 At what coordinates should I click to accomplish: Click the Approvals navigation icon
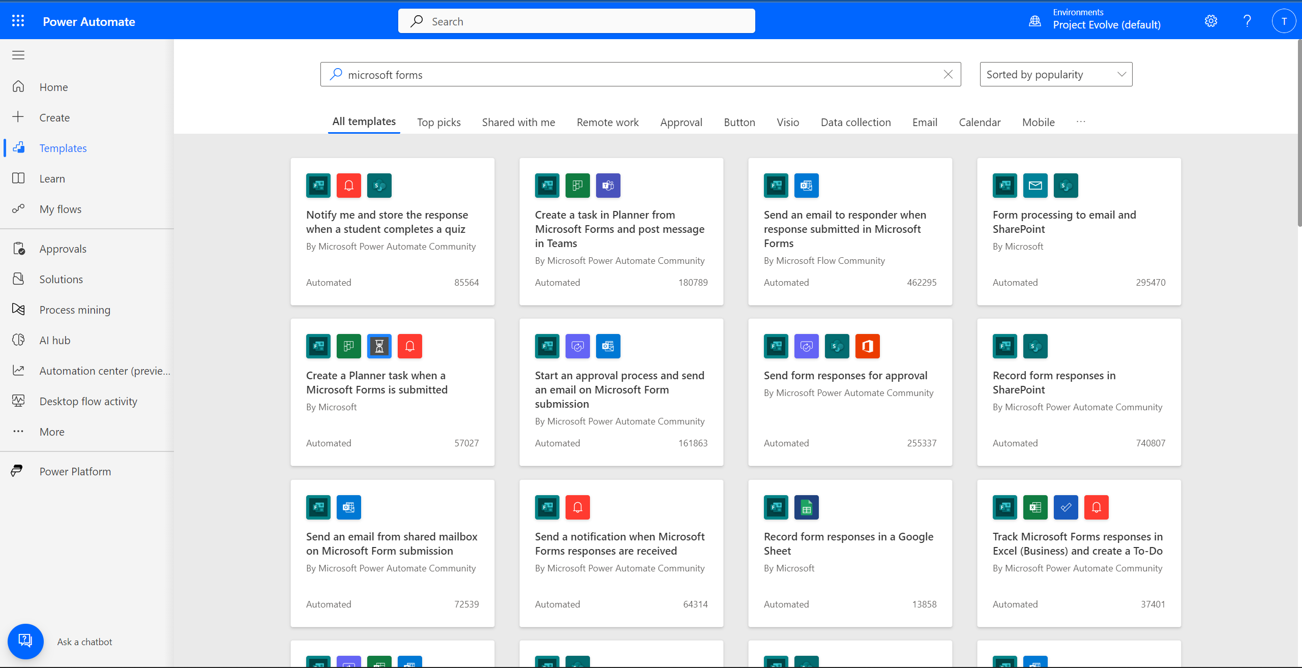click(20, 248)
